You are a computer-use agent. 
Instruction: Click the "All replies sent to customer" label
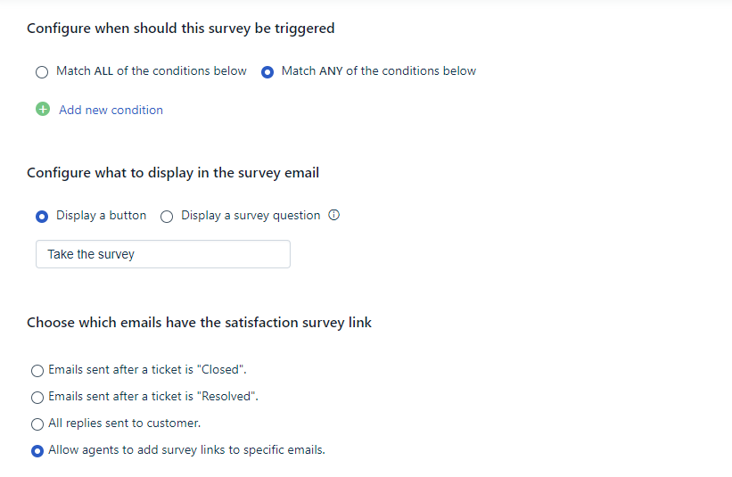[x=124, y=423]
